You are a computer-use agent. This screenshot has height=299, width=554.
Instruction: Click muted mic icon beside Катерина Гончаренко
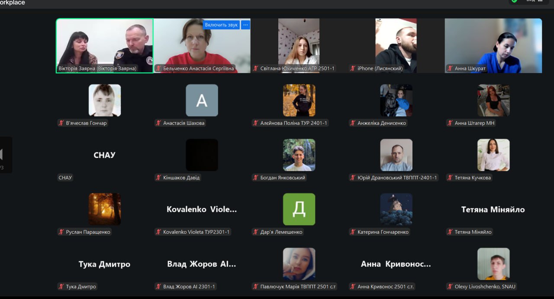coord(353,232)
